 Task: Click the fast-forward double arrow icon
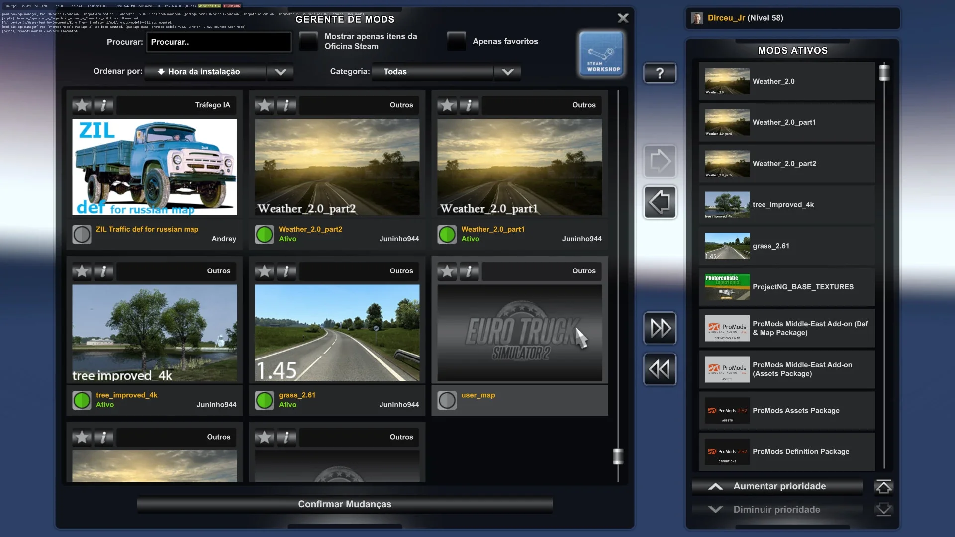[660, 328]
